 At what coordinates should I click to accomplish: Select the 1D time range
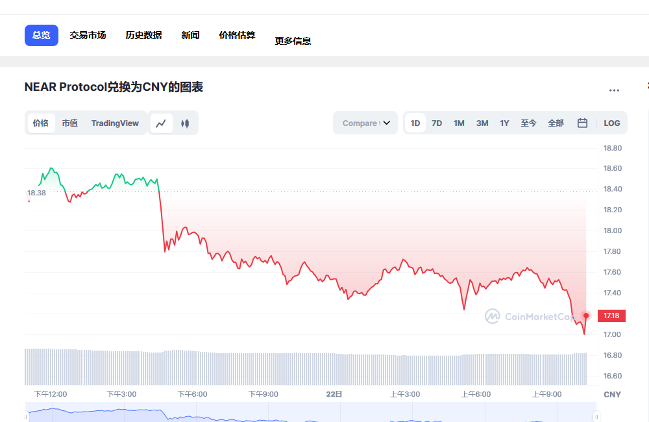click(x=415, y=123)
